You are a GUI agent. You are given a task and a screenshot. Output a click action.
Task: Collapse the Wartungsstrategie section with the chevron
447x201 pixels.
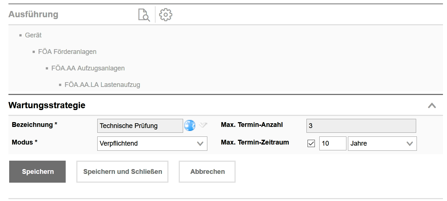[x=432, y=106]
